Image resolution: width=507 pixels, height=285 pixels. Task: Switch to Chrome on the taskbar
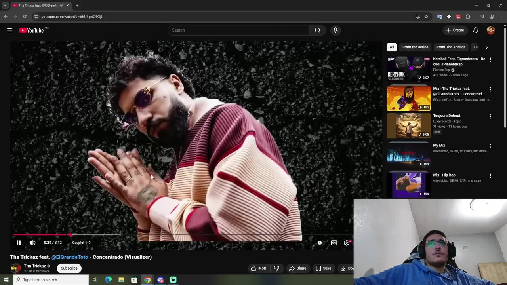[147, 280]
